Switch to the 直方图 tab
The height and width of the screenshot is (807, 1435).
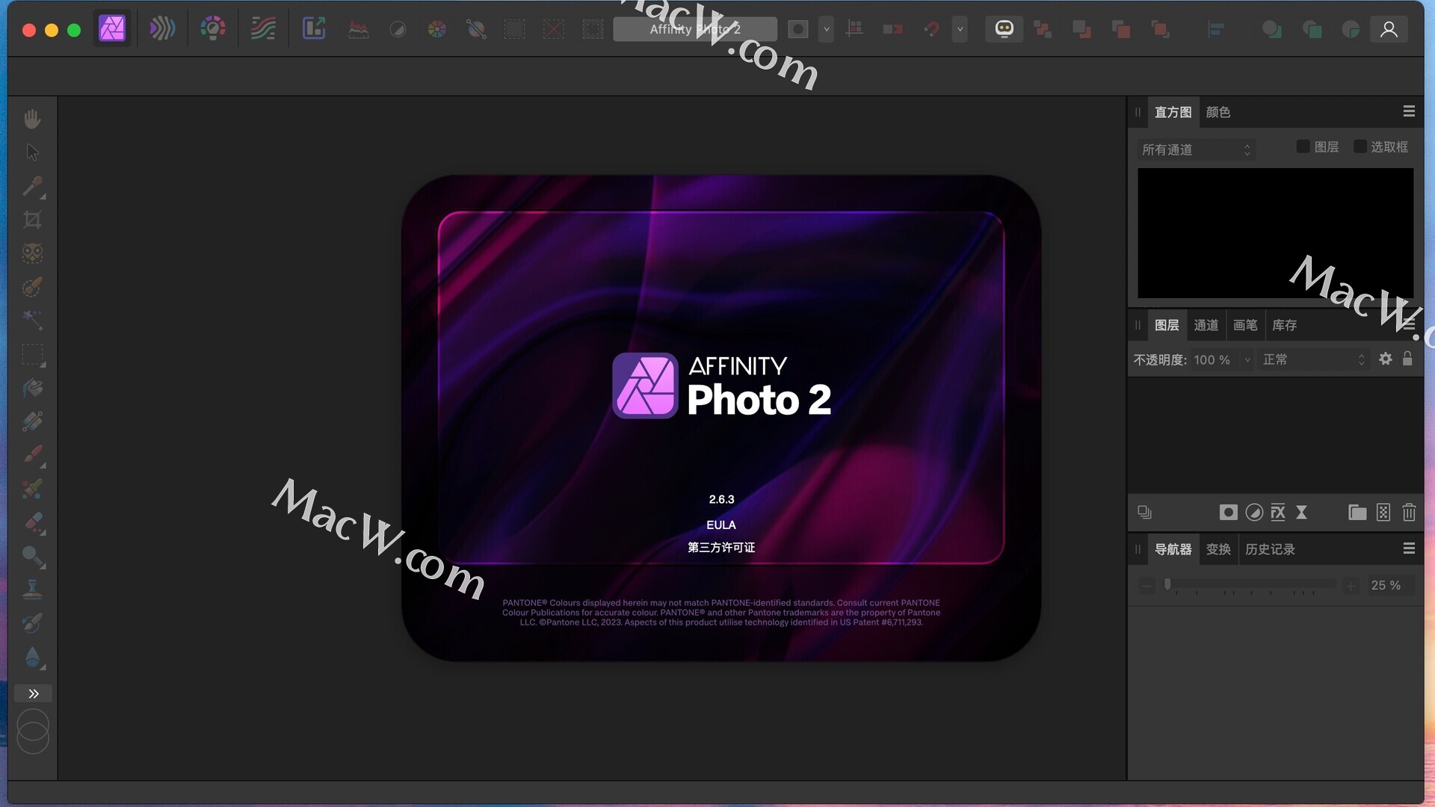[1173, 112]
